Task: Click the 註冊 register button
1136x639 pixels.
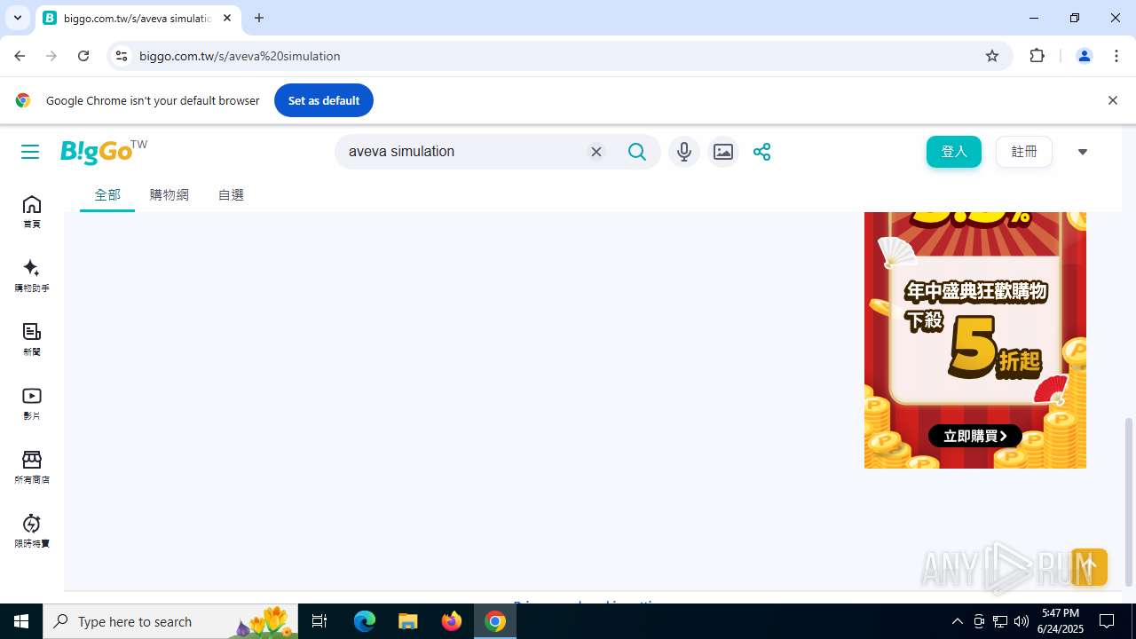Action: click(1024, 152)
